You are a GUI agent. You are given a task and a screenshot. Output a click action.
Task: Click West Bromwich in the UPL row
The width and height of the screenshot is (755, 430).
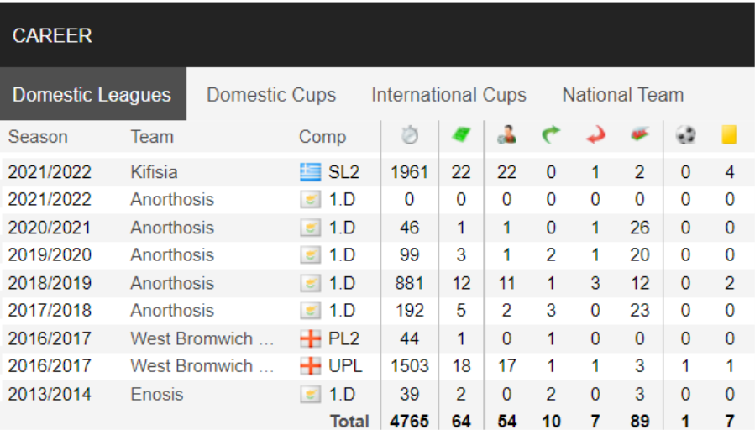pos(202,366)
